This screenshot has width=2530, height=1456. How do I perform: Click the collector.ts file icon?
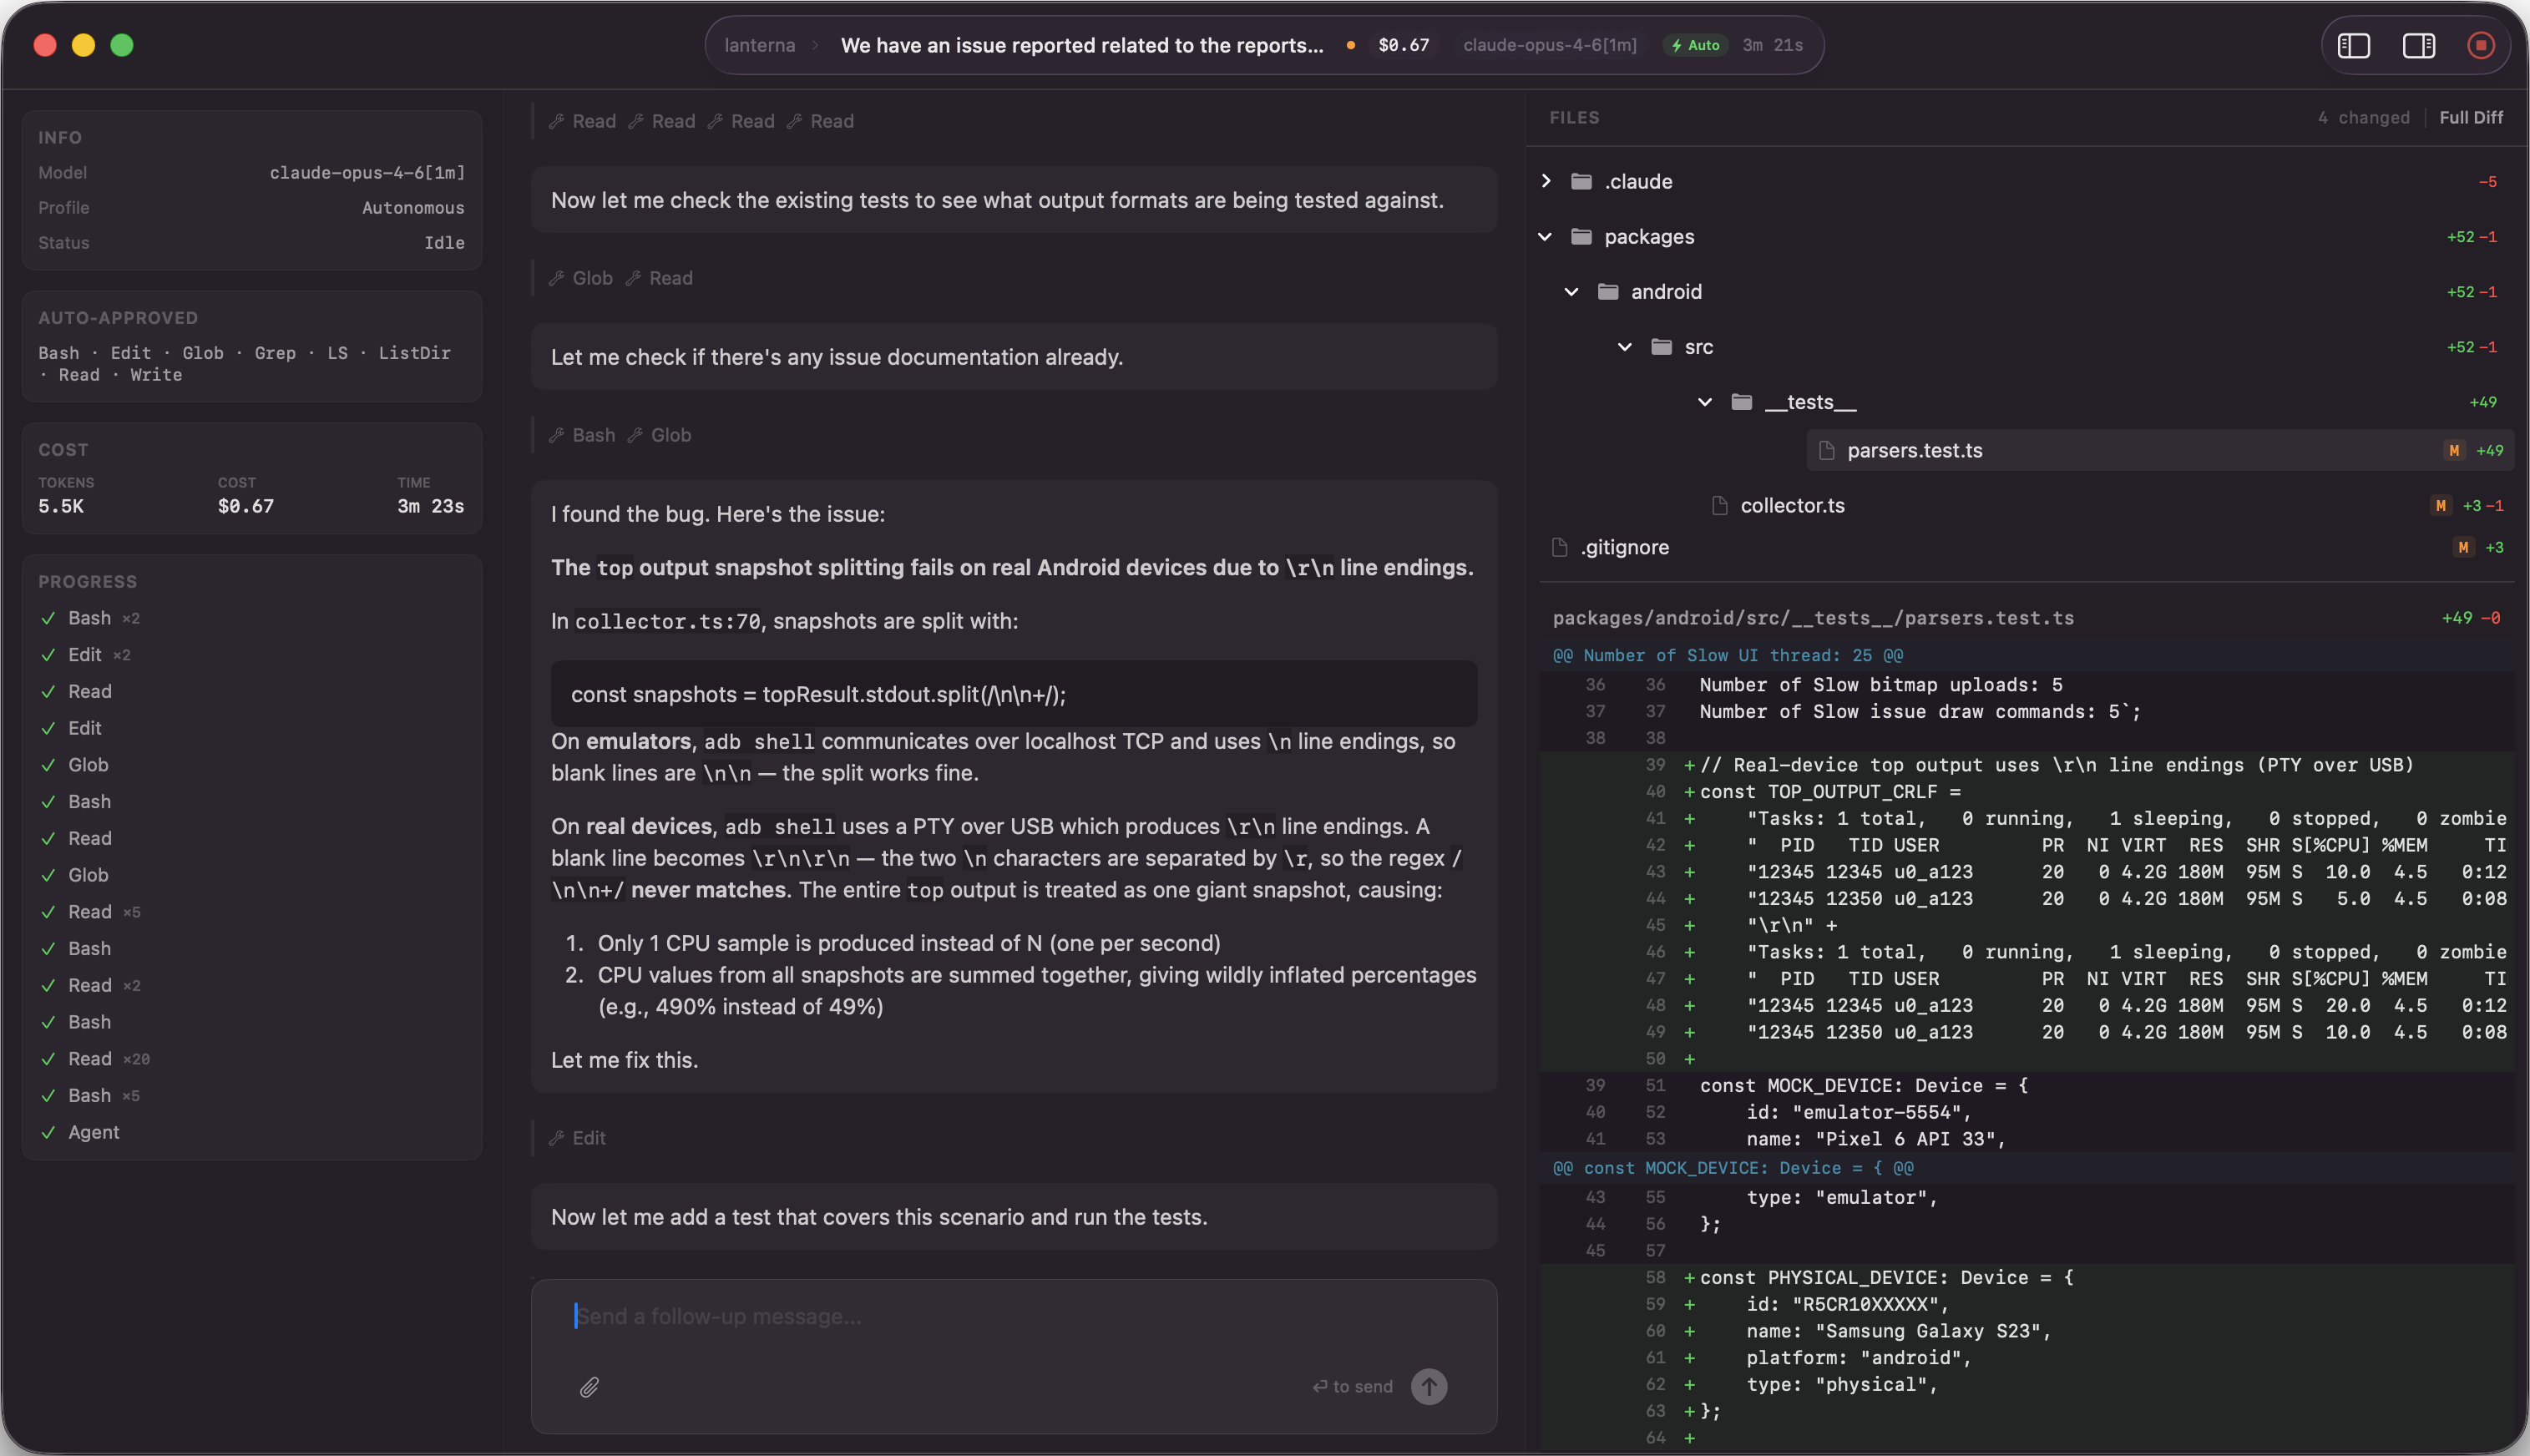pos(1719,505)
